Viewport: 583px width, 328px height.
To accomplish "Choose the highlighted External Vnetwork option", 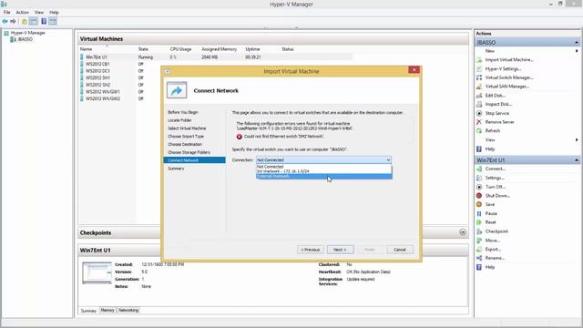I will coord(324,176).
